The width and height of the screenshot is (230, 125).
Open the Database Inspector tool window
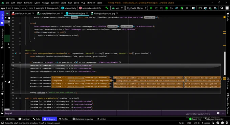83,119
